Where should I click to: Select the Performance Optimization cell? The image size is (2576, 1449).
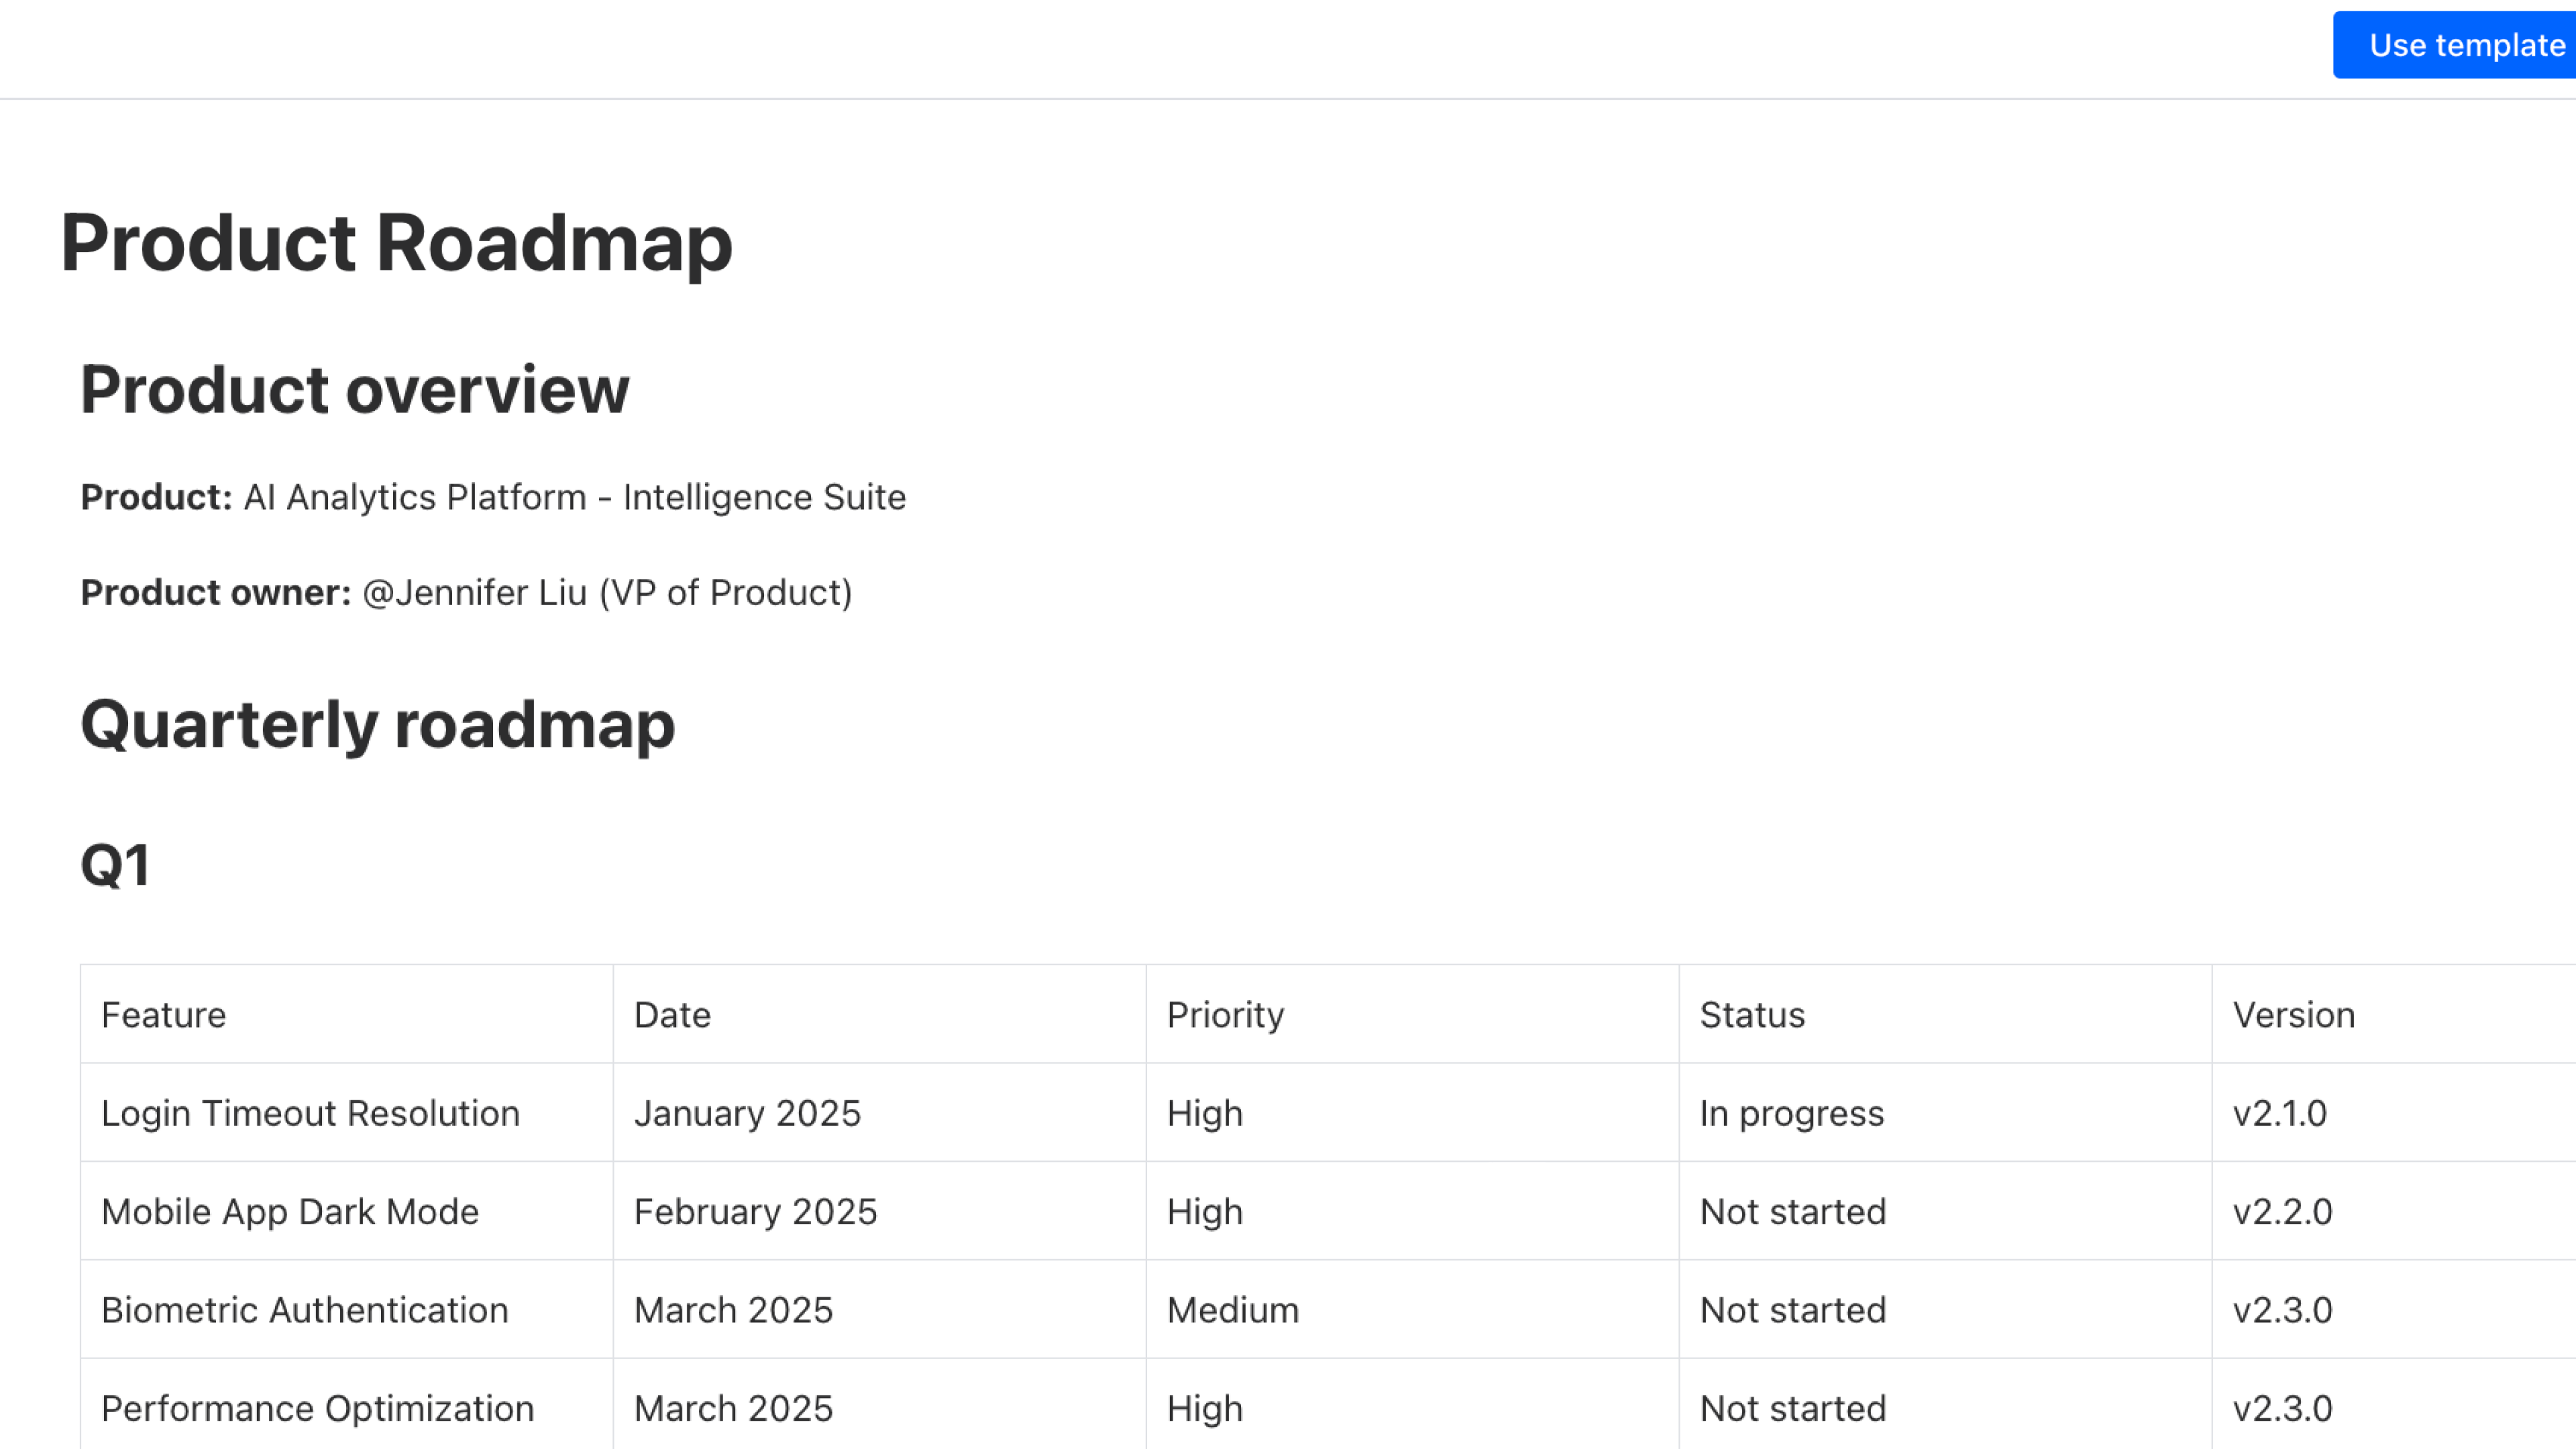[317, 1408]
